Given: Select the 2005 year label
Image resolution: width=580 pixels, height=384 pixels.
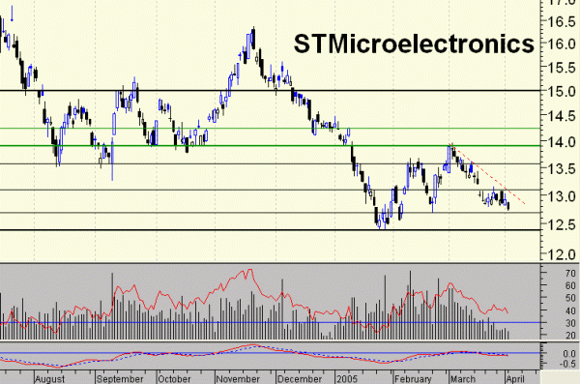Looking at the screenshot, I should [347, 379].
